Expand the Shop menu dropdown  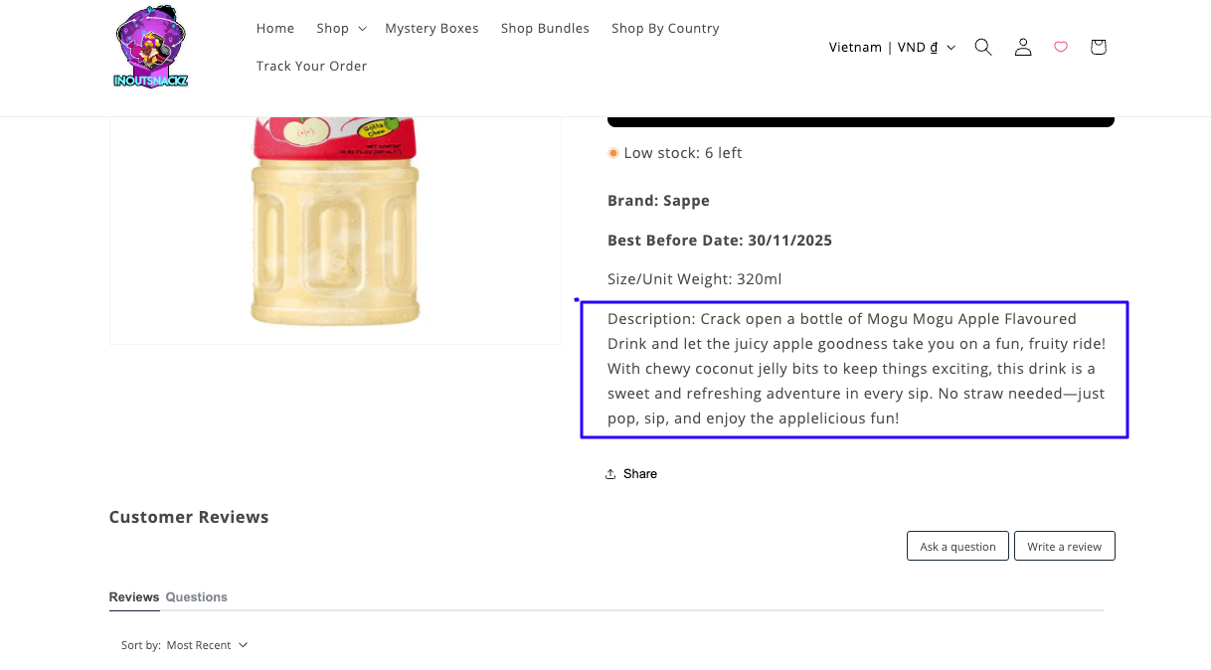tap(341, 28)
